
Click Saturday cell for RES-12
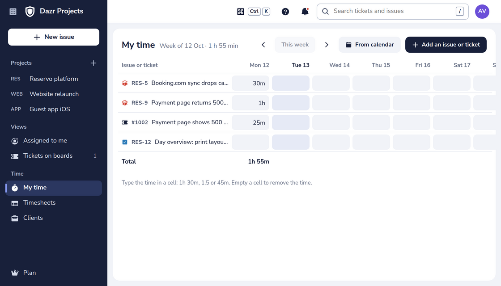(452, 142)
